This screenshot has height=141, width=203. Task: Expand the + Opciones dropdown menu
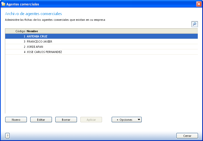tap(124, 120)
